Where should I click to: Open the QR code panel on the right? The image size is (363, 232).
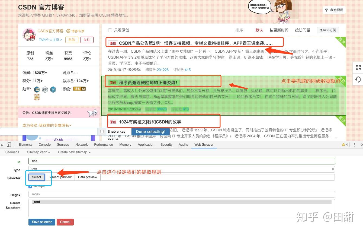pyautogui.click(x=358, y=67)
